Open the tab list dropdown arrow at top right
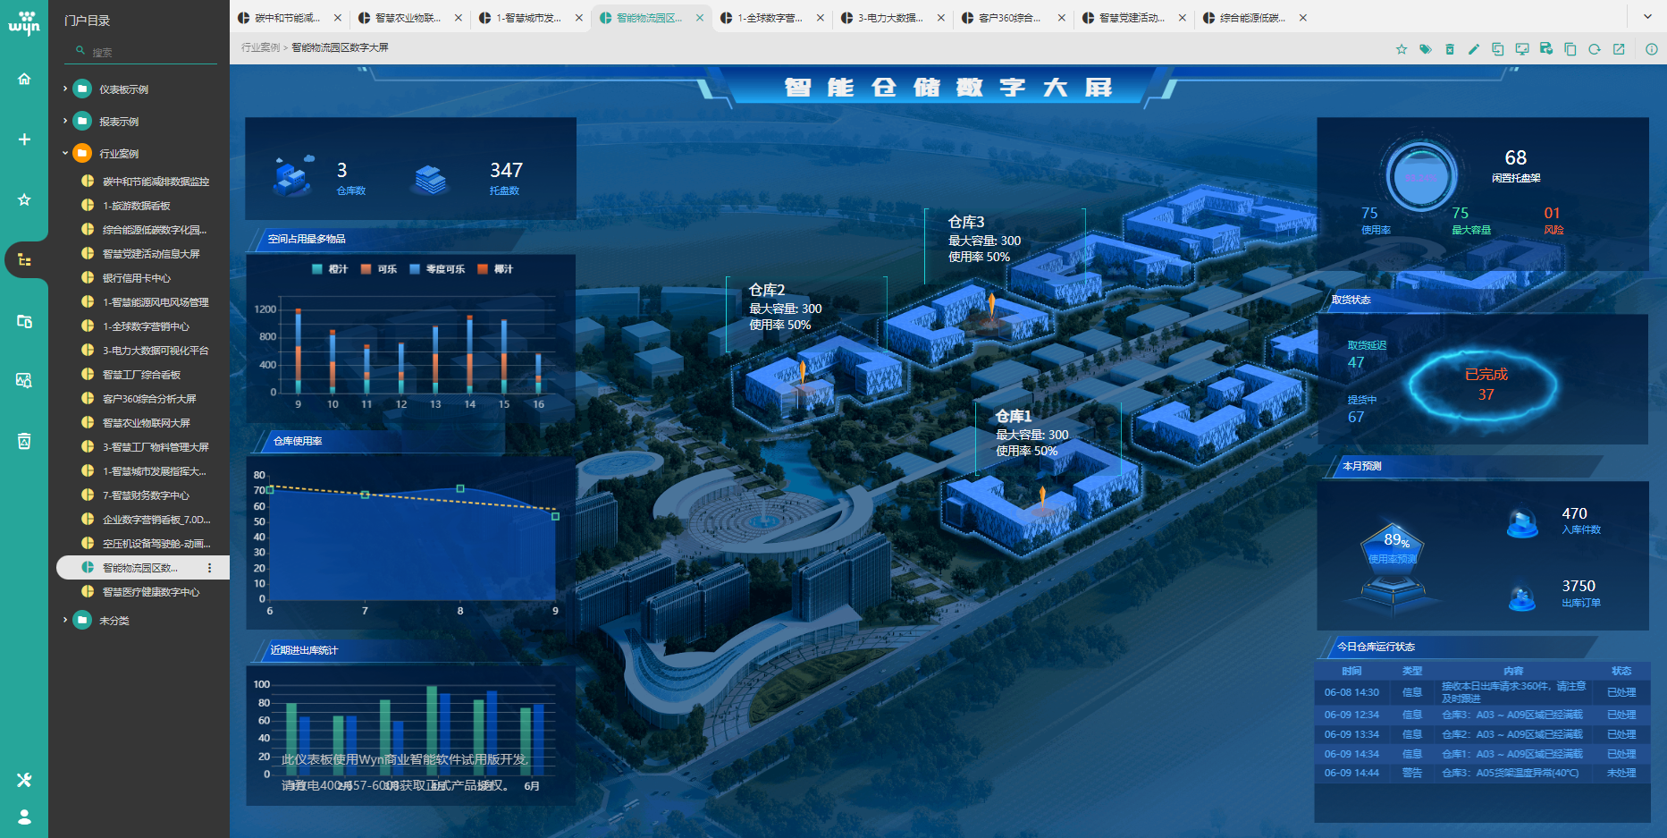The image size is (1667, 838). [1647, 16]
